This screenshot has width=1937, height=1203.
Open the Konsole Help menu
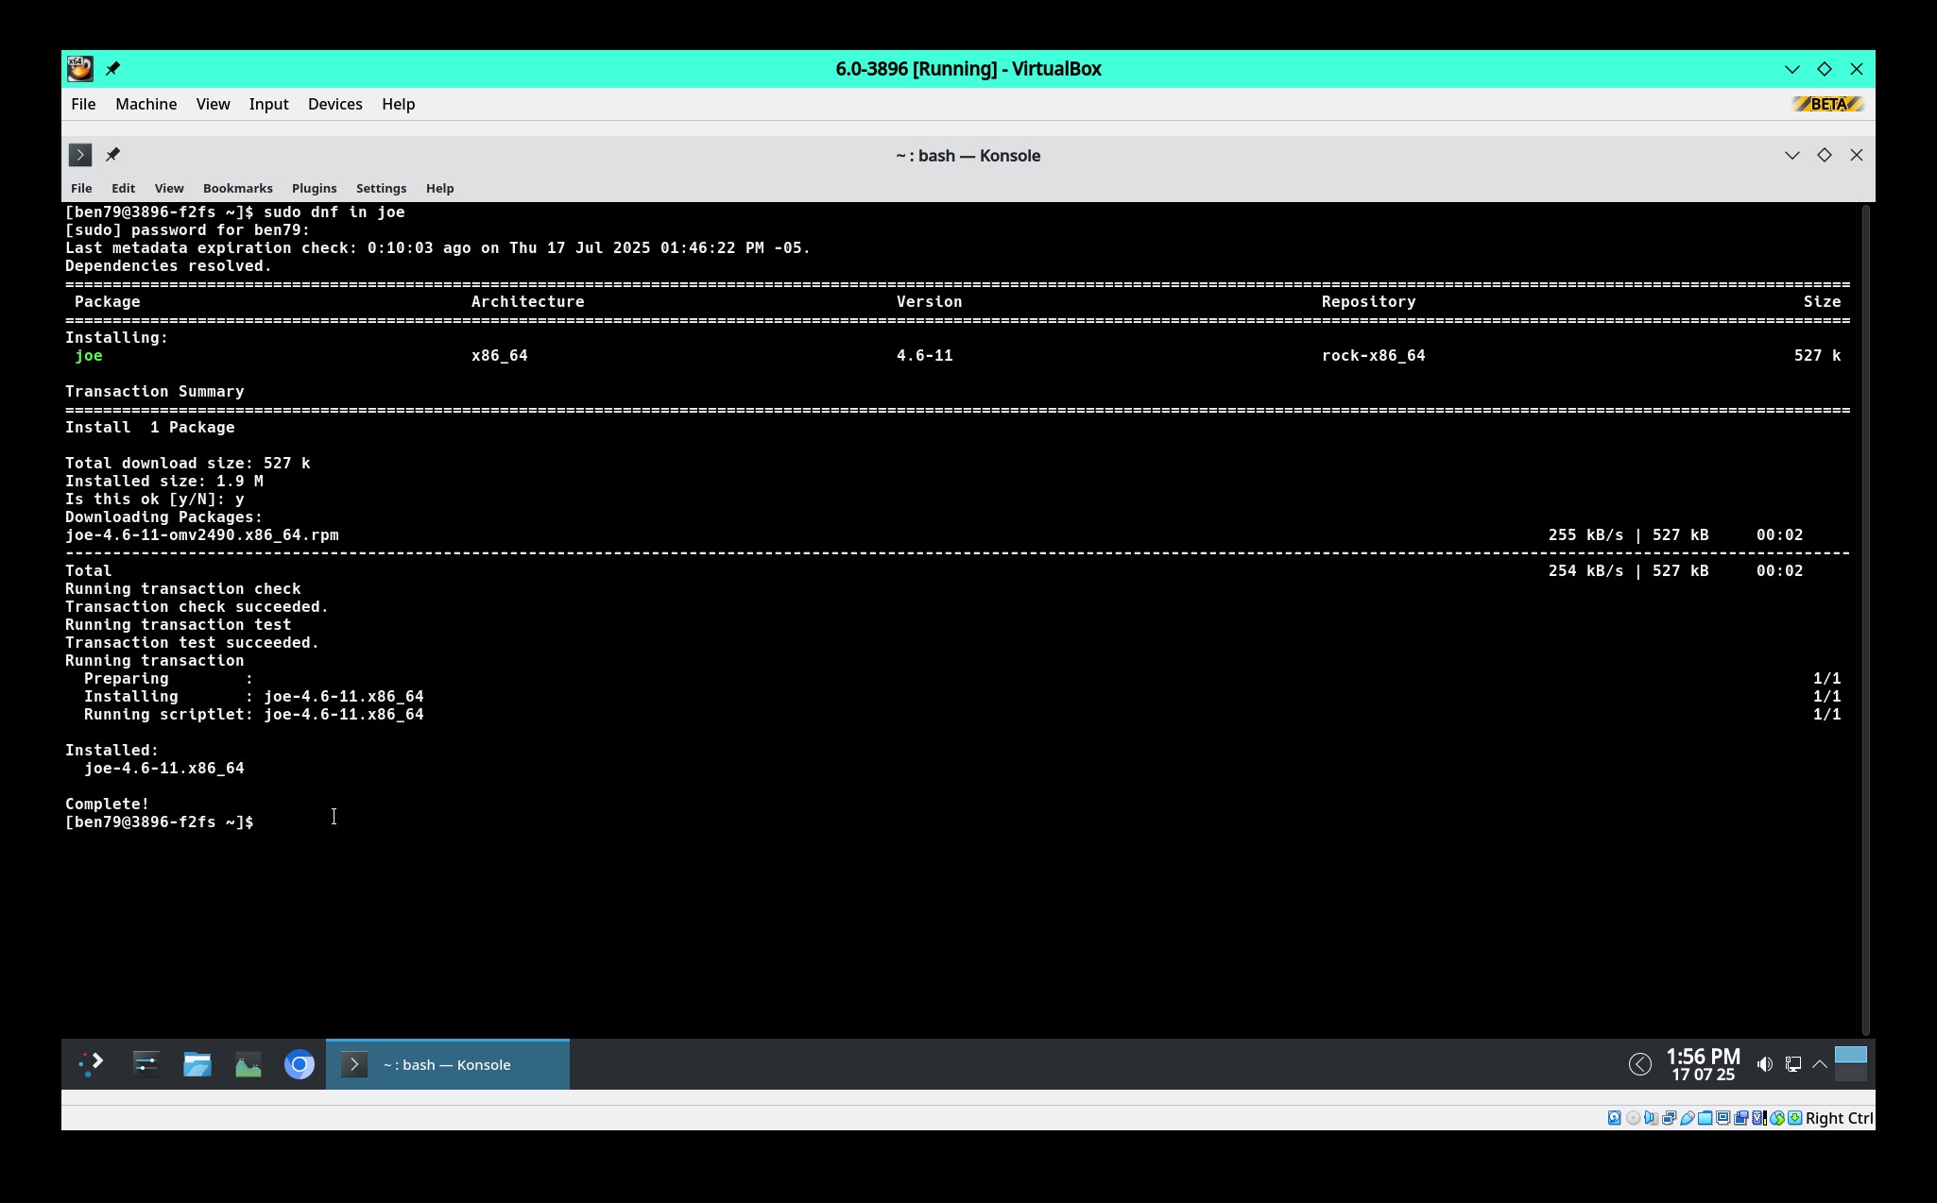click(x=439, y=188)
